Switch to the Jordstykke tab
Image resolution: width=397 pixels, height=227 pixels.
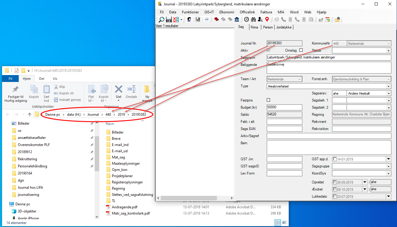pos(284,27)
